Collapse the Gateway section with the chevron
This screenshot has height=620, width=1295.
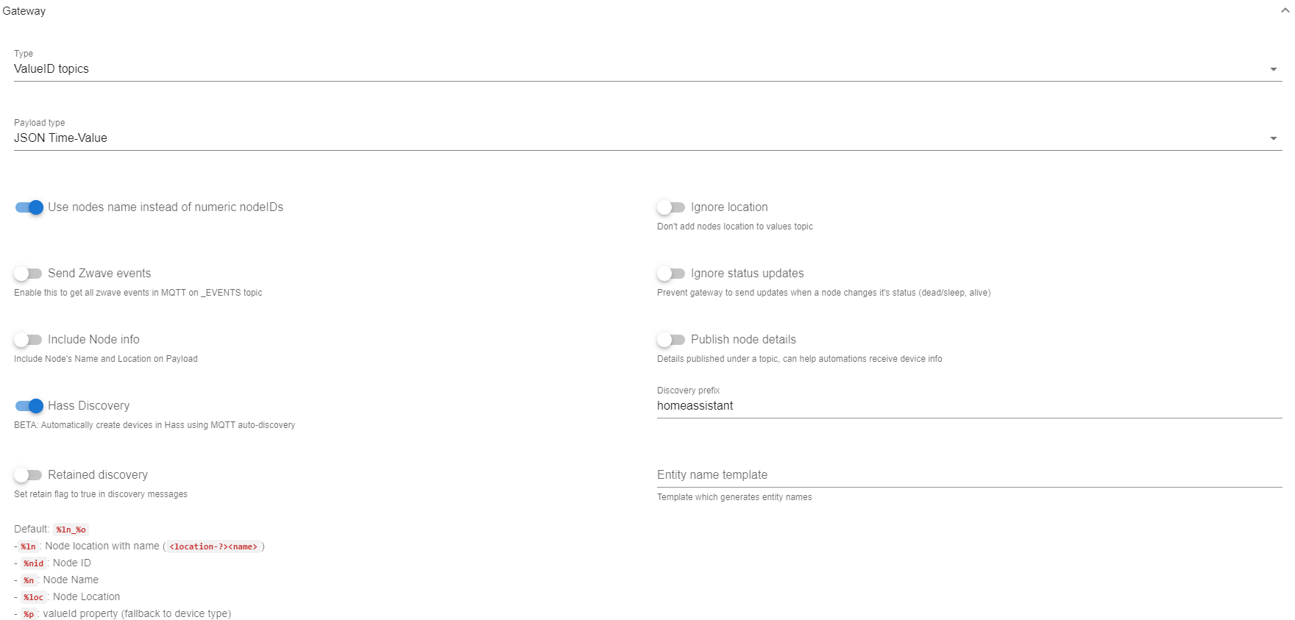click(1283, 10)
